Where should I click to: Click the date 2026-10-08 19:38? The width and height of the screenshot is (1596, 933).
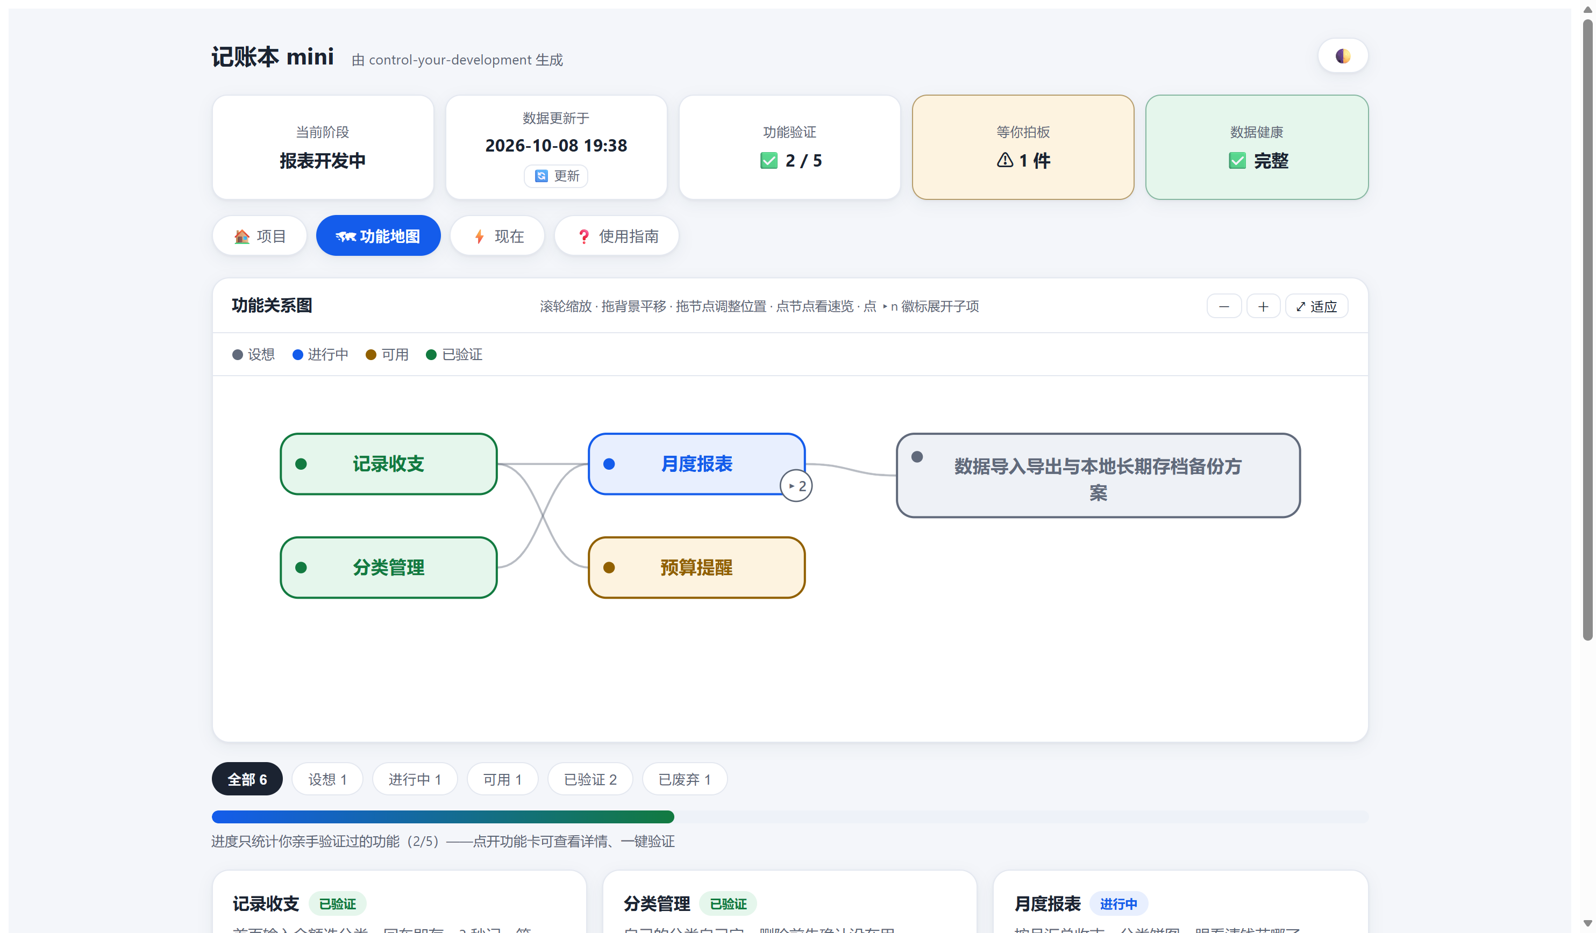pyautogui.click(x=556, y=146)
